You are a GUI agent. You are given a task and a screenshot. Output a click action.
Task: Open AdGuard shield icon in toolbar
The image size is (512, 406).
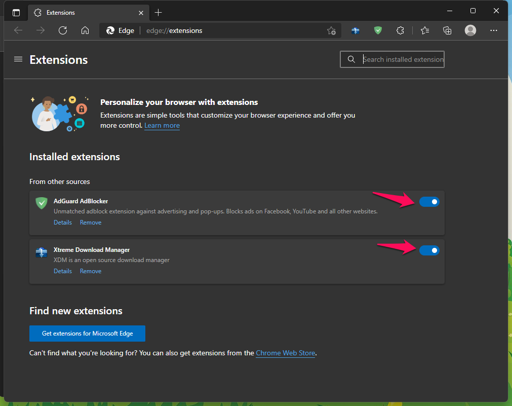[x=378, y=31]
